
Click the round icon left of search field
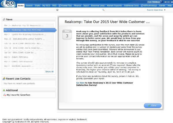pos(57,10)
